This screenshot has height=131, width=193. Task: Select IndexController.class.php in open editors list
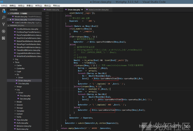click(24, 23)
